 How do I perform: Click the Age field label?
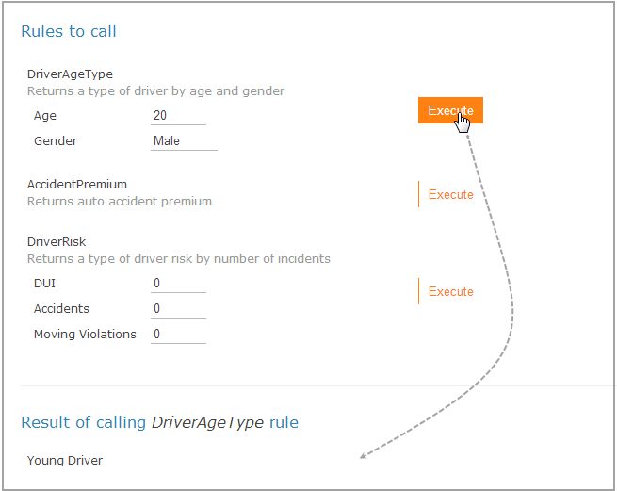(x=45, y=116)
